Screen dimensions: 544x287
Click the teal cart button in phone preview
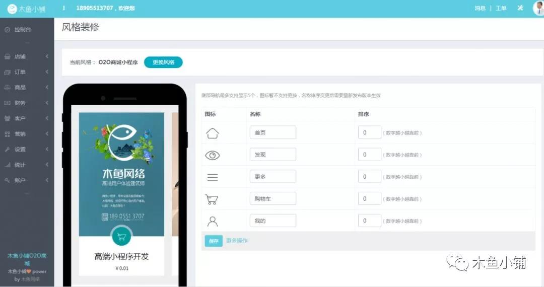point(121,236)
